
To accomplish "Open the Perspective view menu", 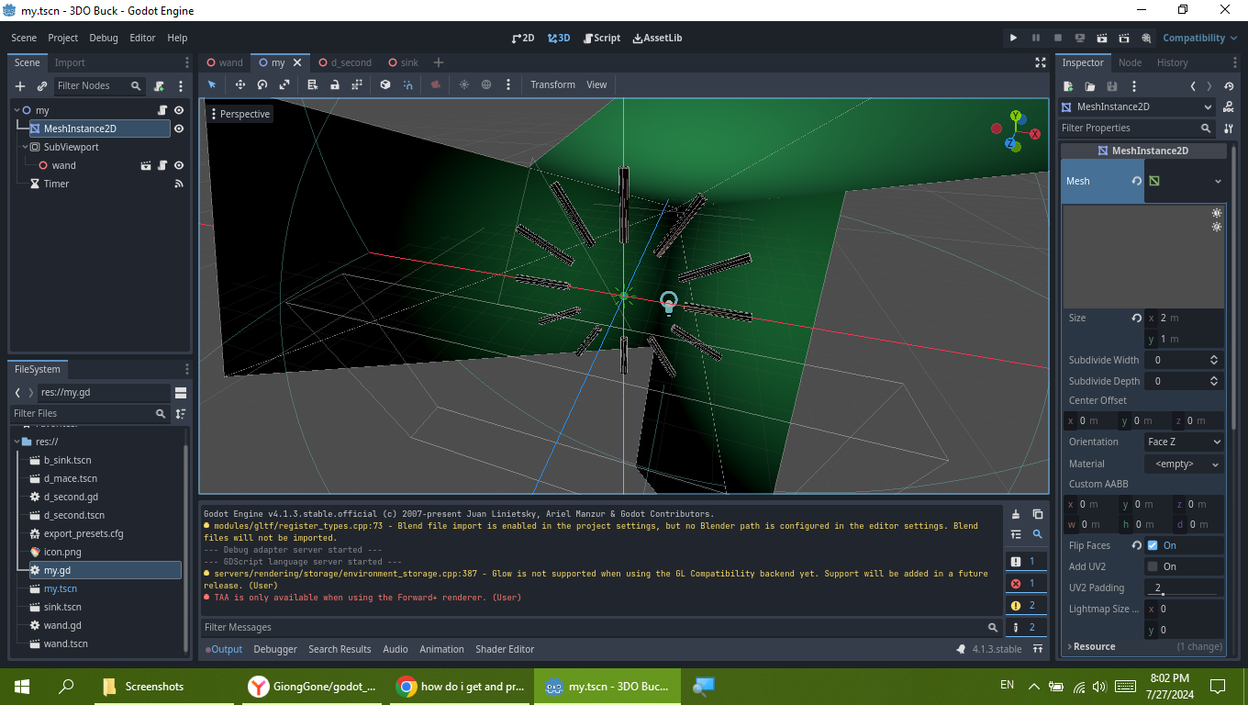I will click(x=240, y=114).
